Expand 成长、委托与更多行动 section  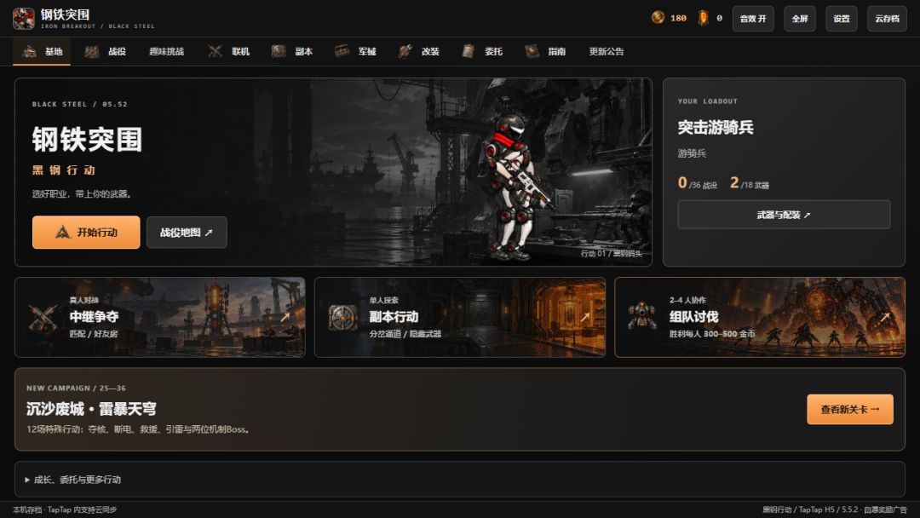[459, 480]
